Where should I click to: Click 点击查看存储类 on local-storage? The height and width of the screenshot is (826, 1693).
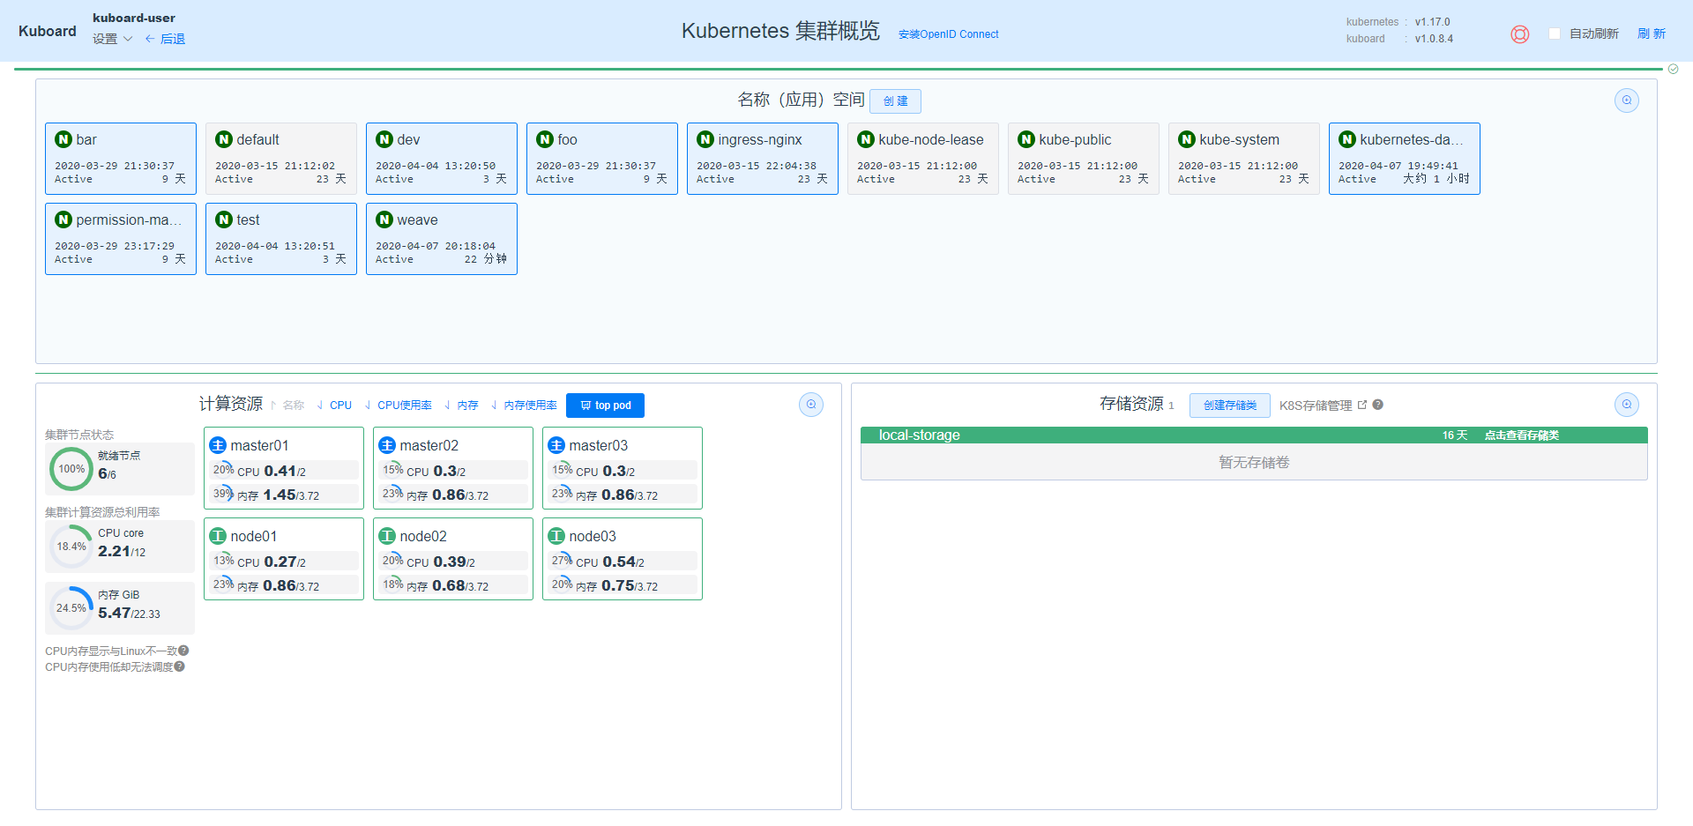click(x=1521, y=435)
